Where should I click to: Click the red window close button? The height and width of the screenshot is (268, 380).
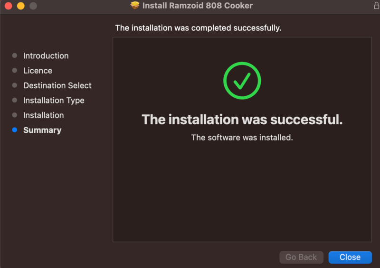[x=8, y=6]
